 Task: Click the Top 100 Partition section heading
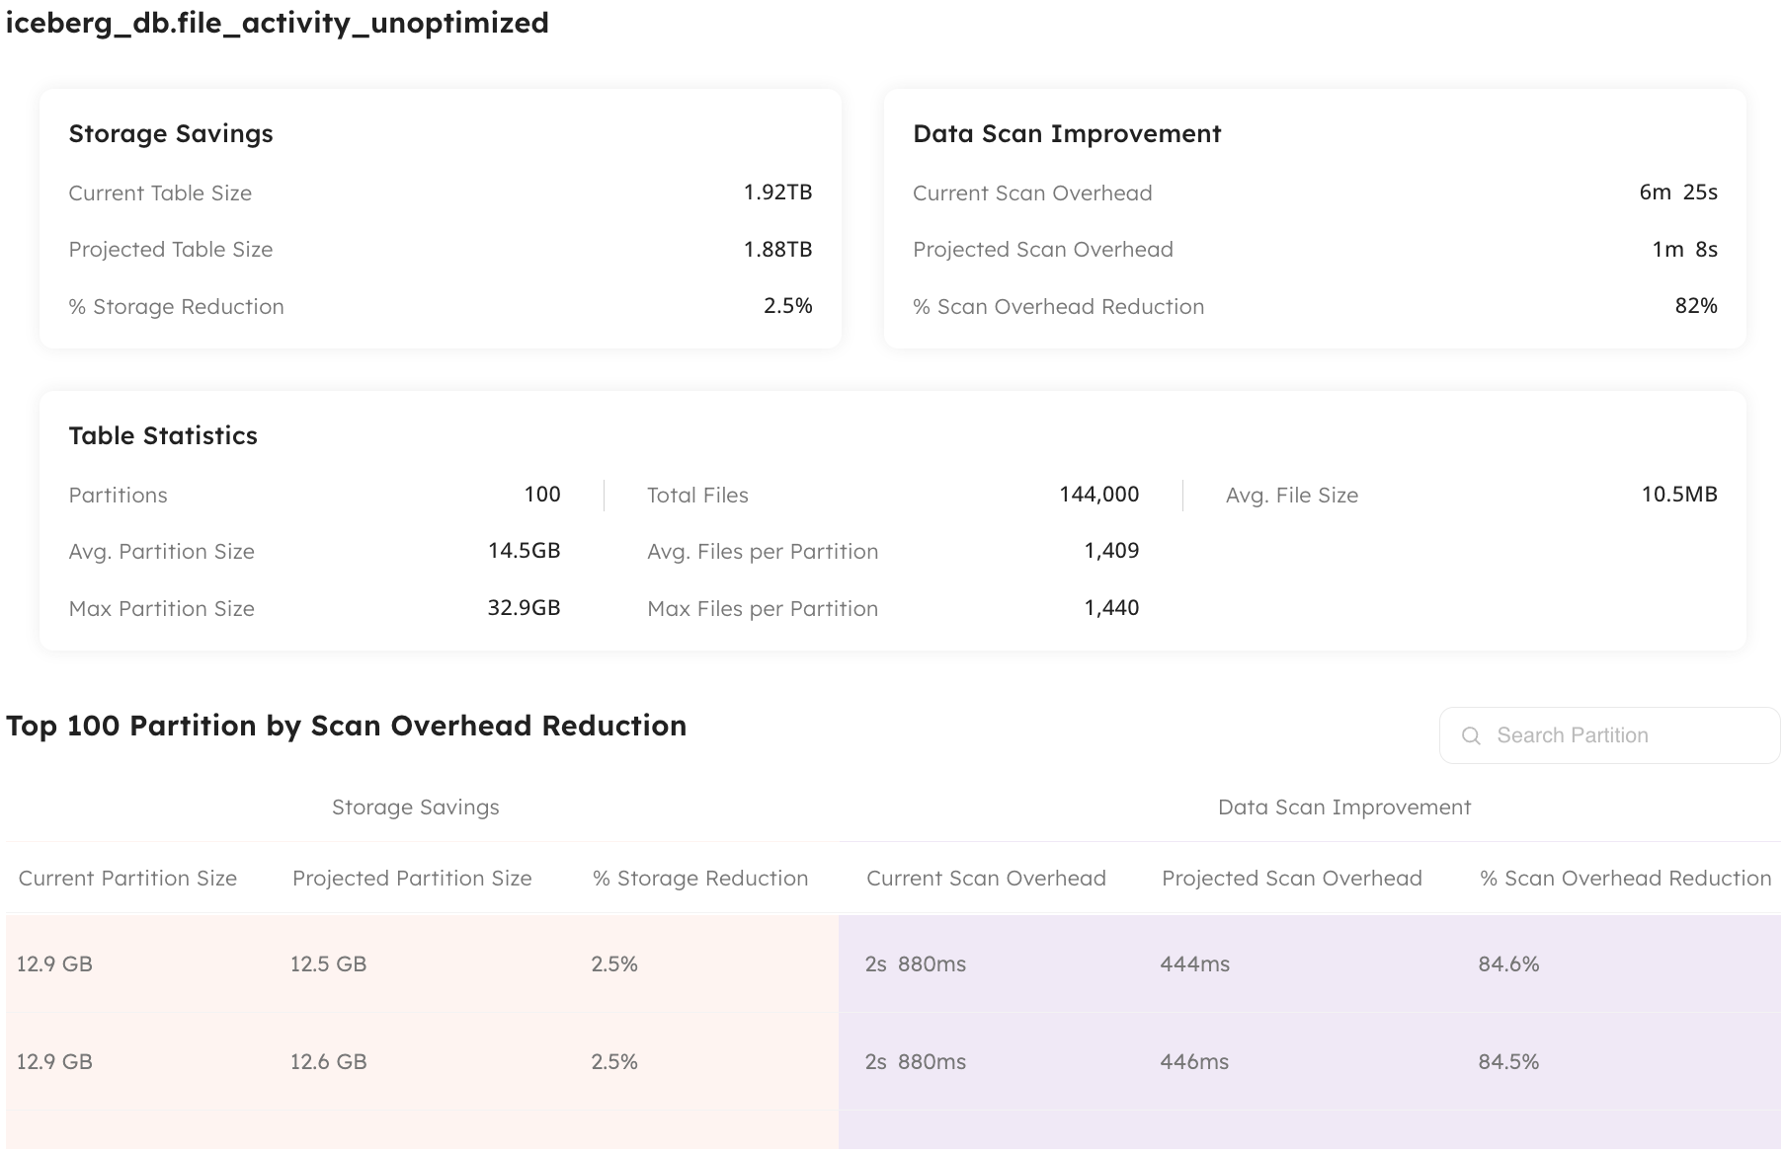click(346, 726)
